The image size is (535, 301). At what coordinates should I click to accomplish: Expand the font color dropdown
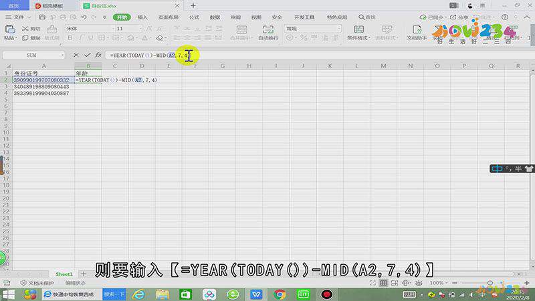click(150, 38)
